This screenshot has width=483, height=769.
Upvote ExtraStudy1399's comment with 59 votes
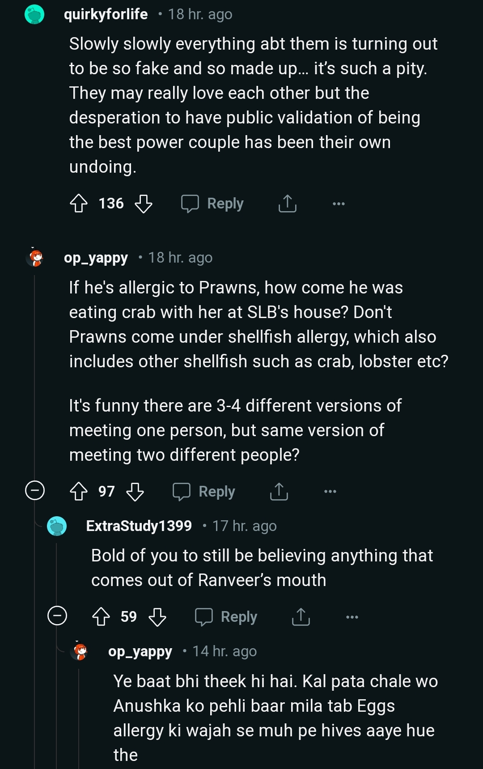tap(101, 616)
